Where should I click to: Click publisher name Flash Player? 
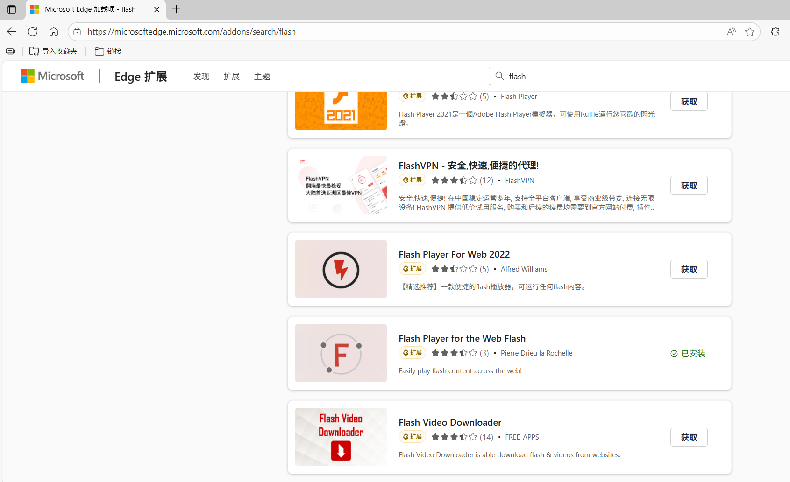pyautogui.click(x=519, y=97)
